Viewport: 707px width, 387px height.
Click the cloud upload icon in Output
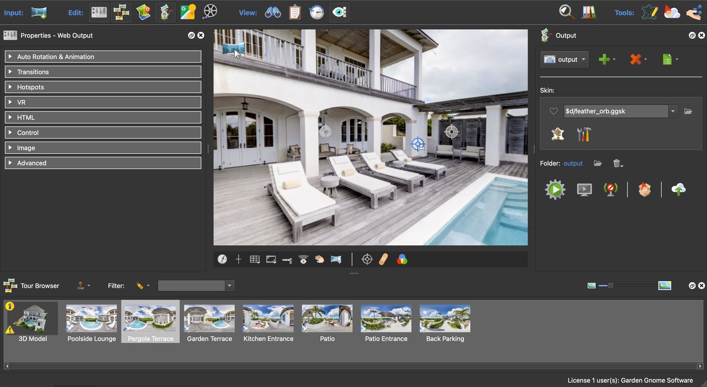pyautogui.click(x=678, y=190)
